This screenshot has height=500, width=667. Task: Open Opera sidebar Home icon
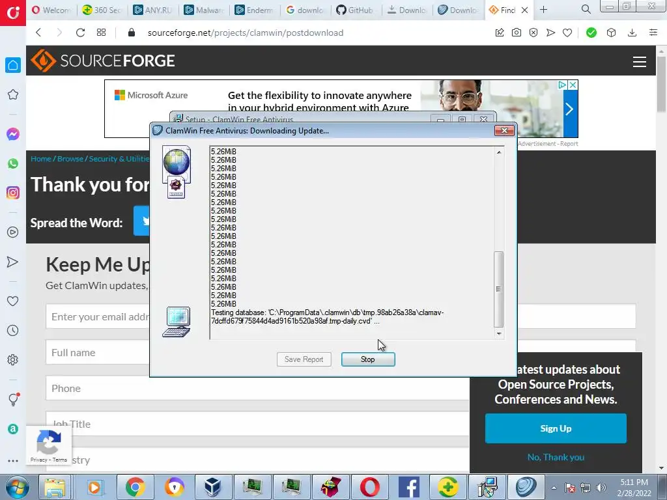point(13,65)
